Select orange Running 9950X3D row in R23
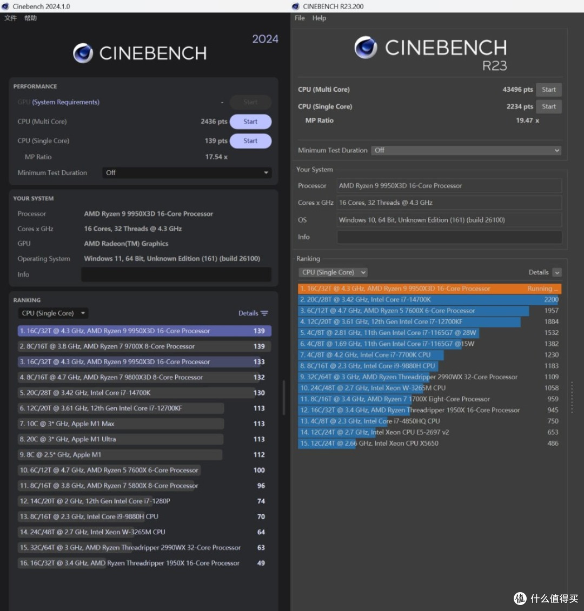This screenshot has height=611, width=584. tap(429, 288)
